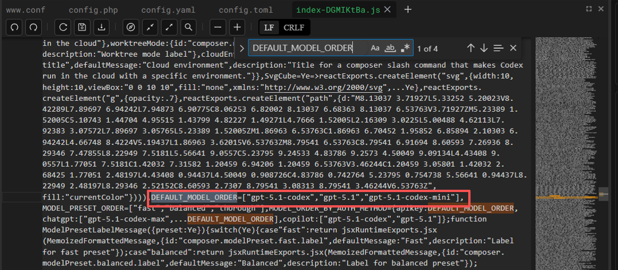Screen dimensions: 618x270
Task: Open the config.php tab
Action: (92, 10)
